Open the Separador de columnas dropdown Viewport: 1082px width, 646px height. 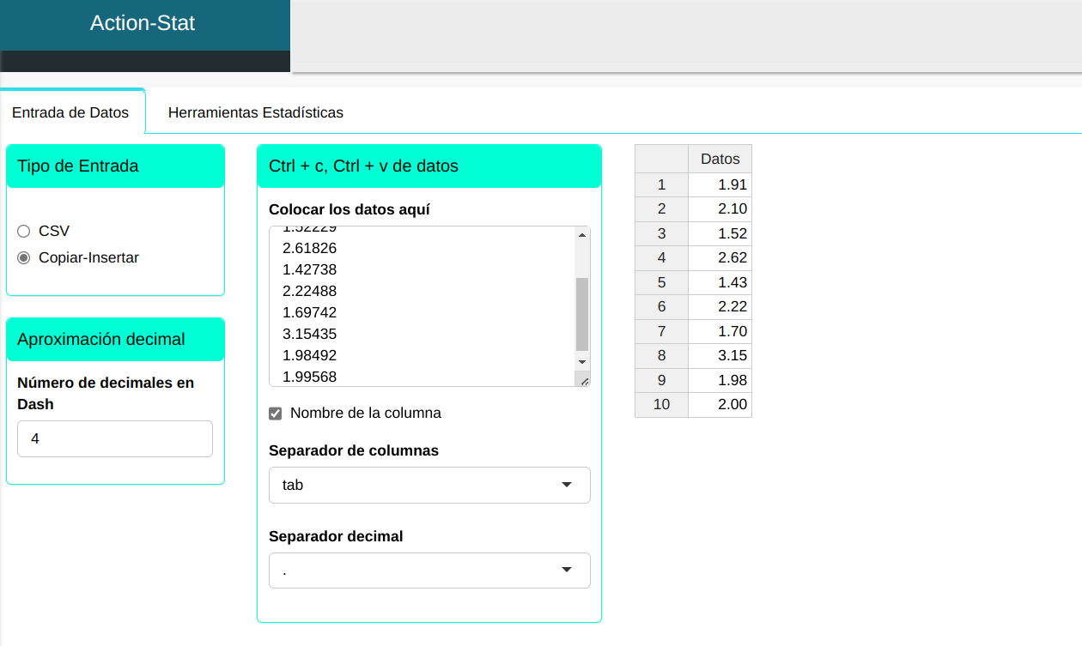[x=429, y=485]
